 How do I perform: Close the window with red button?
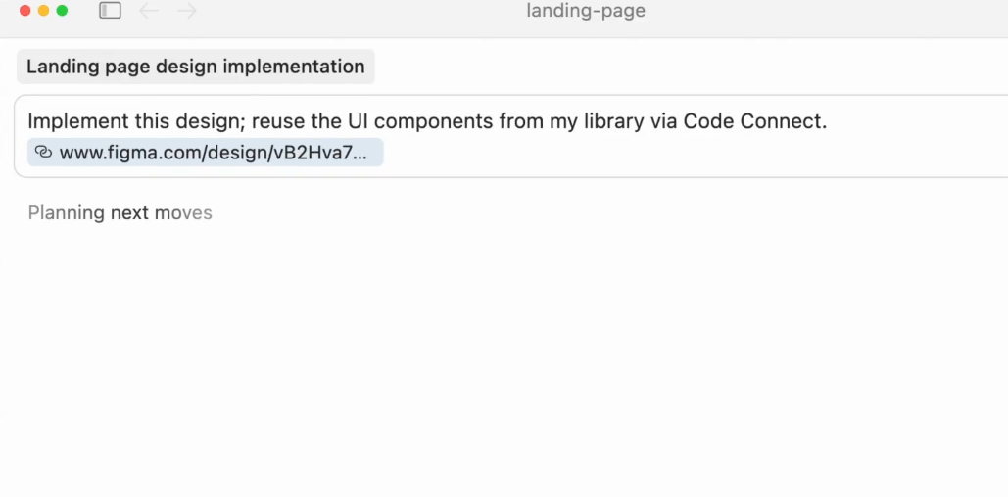point(25,11)
